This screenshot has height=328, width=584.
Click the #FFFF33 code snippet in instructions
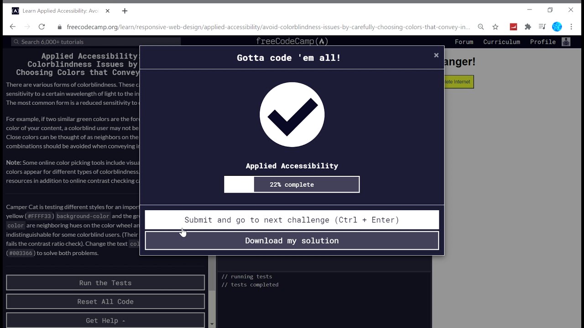point(40,216)
